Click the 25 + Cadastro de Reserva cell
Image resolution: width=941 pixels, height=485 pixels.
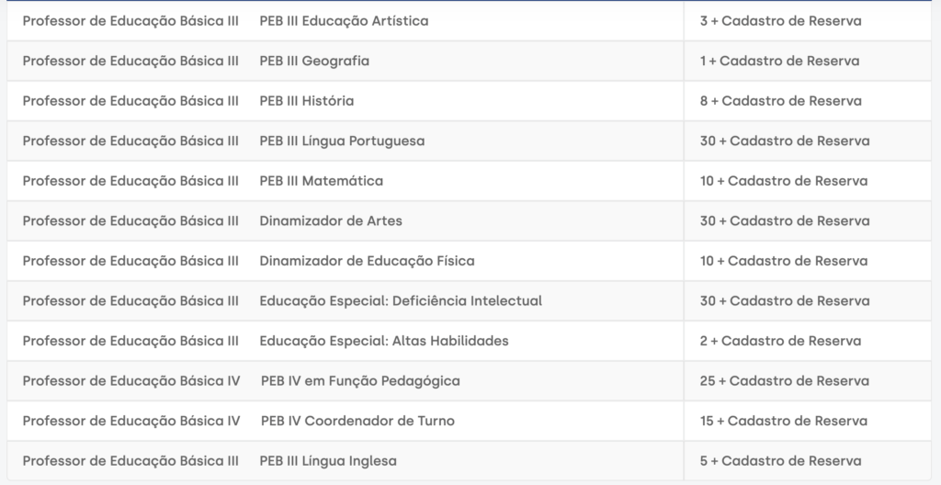(784, 381)
